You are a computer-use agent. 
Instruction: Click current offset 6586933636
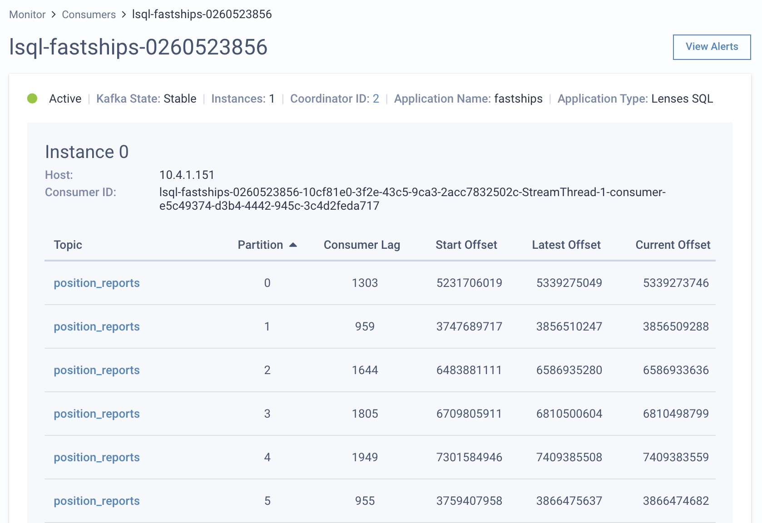pyautogui.click(x=676, y=370)
